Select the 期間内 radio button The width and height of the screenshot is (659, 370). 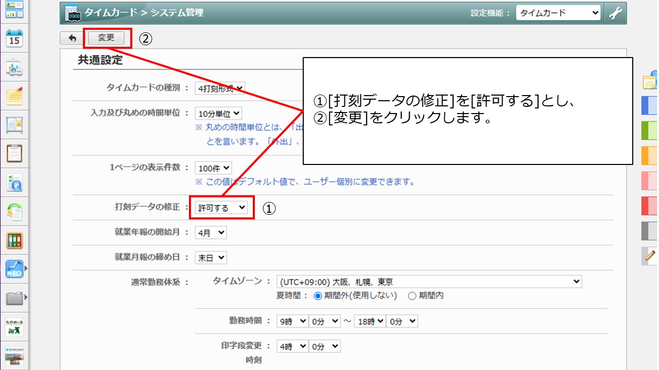(x=412, y=295)
